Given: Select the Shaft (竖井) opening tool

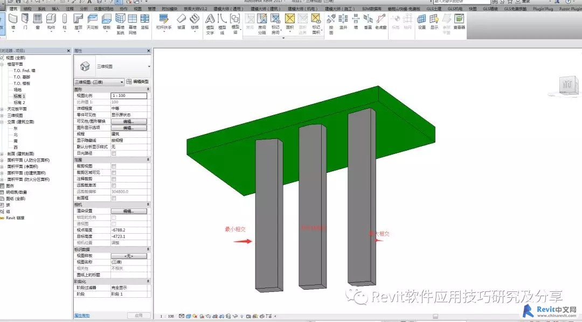Looking at the screenshot, I should coord(343,21).
